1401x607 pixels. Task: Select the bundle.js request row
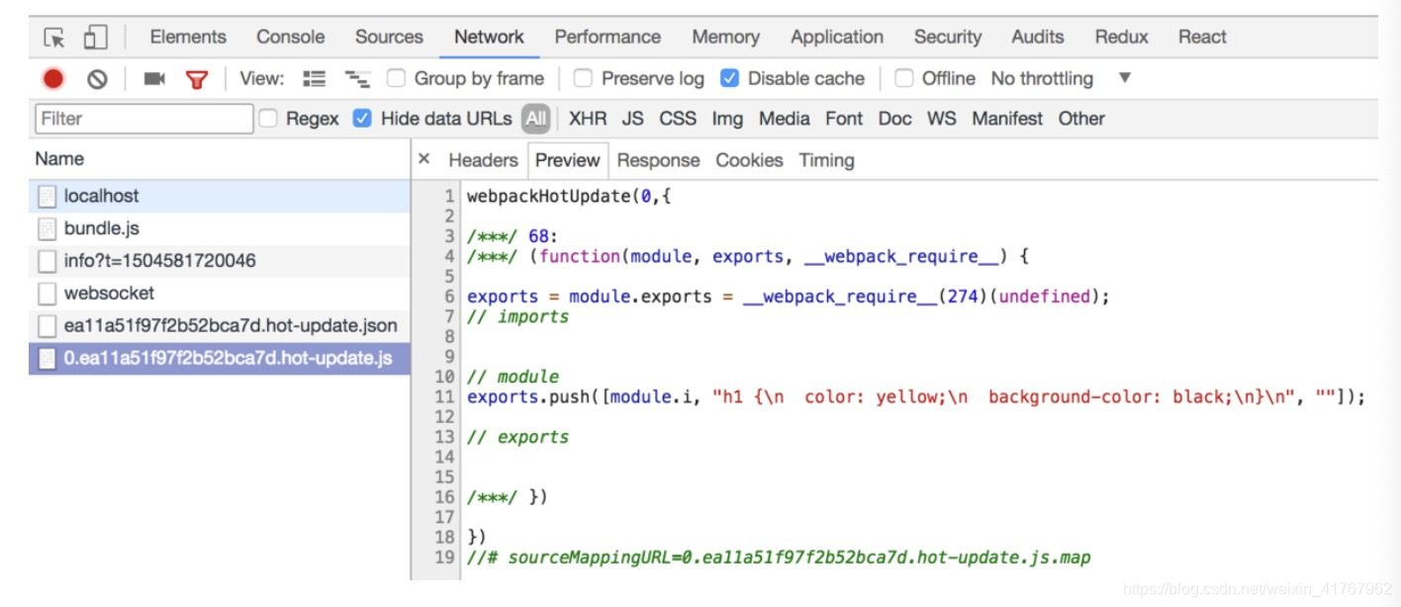click(x=220, y=228)
